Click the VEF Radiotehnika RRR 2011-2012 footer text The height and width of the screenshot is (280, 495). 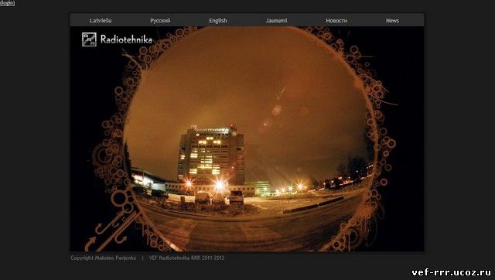click(186, 258)
